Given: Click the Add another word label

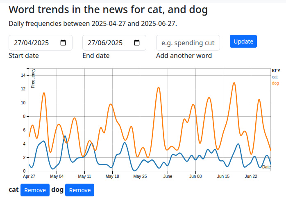Looking at the screenshot, I should 184,56.
